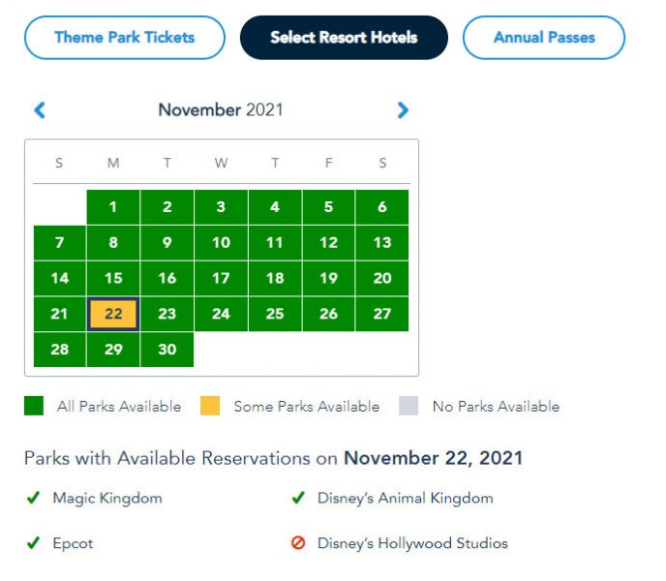666x581 pixels.
Task: Click green checkmark beside Epcot
Action: click(x=33, y=544)
